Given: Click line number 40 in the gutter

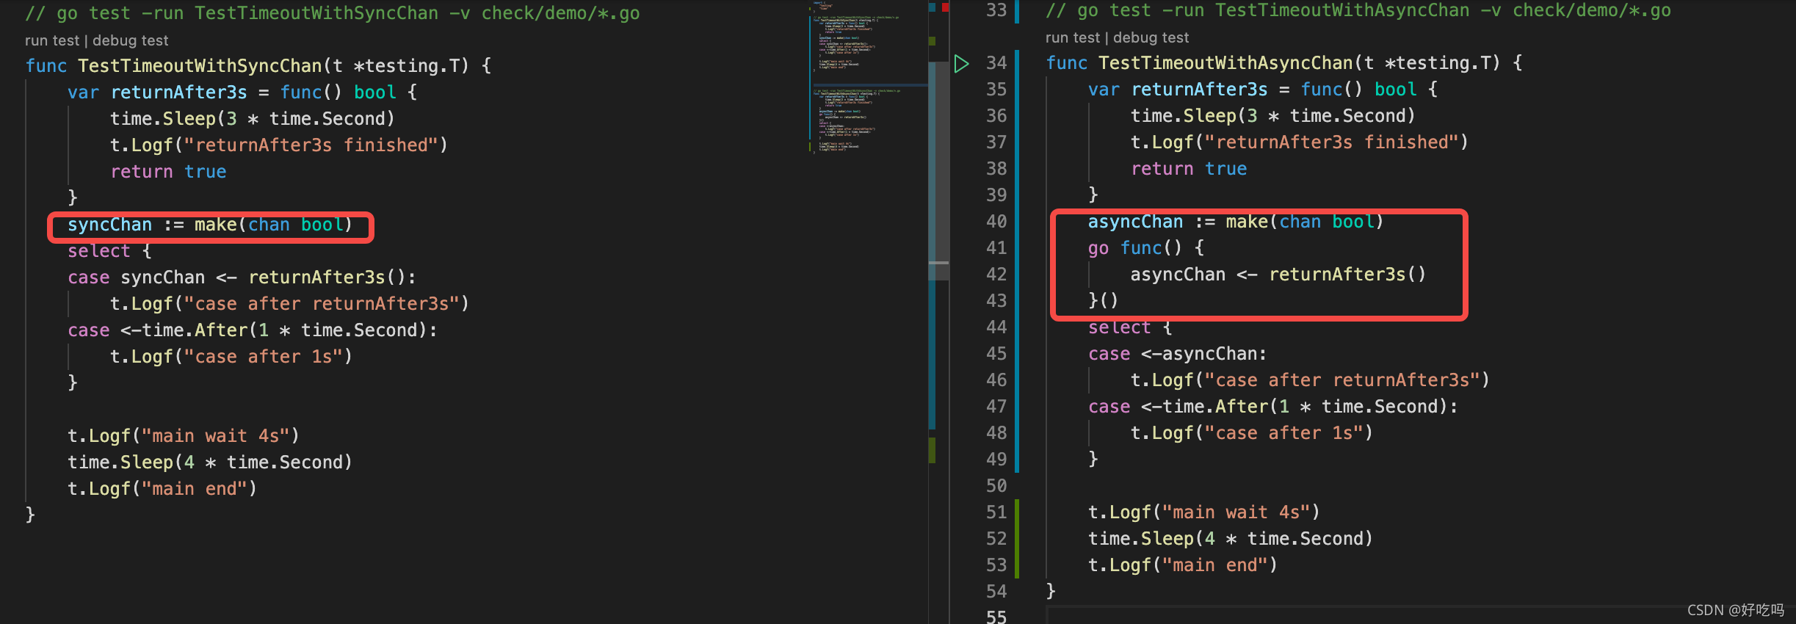Looking at the screenshot, I should pyautogui.click(x=996, y=222).
